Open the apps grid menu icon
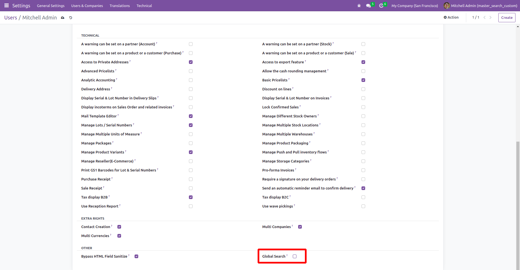The width and height of the screenshot is (520, 270). tap(6, 5)
